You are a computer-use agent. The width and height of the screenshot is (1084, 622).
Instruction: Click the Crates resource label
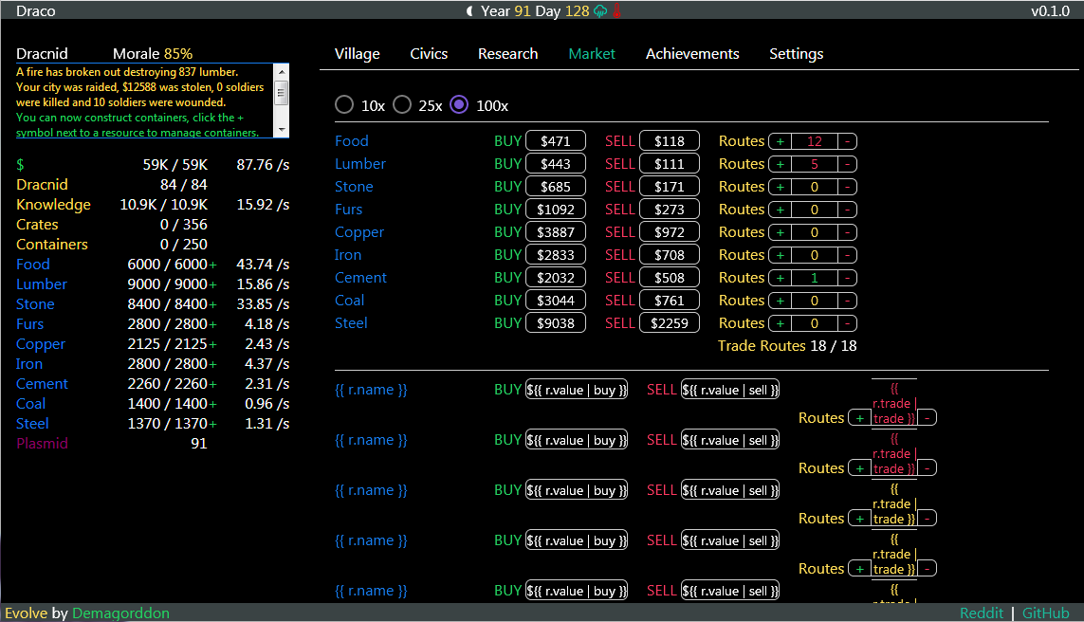tap(37, 224)
